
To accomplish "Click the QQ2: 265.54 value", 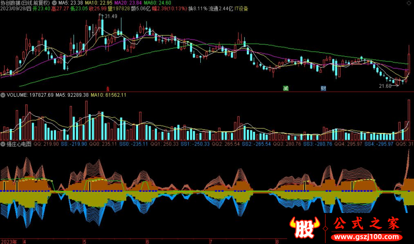I will click(226, 144).
